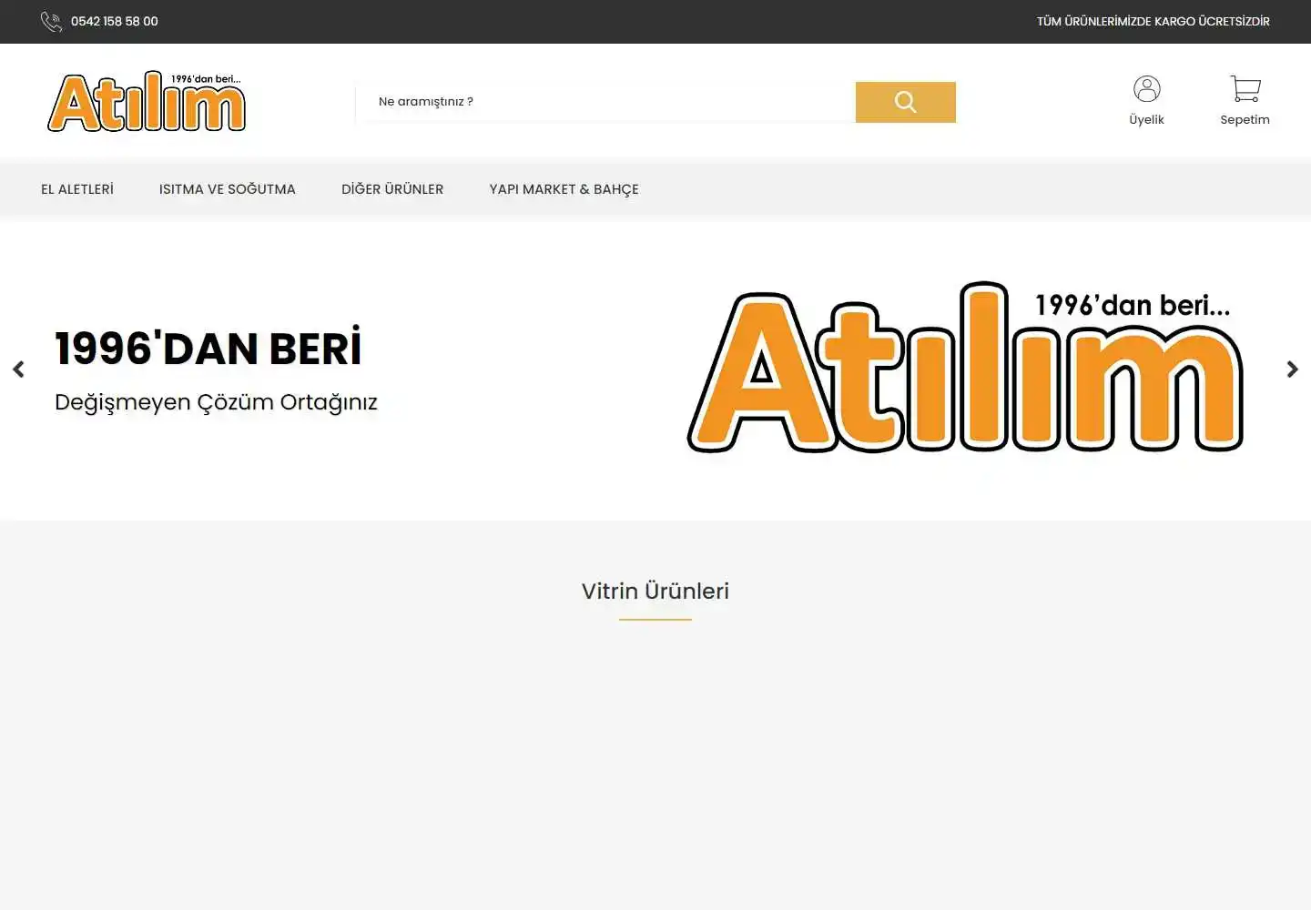Open the EL ALETLERİ menu
1311x910 pixels.
[x=77, y=189]
